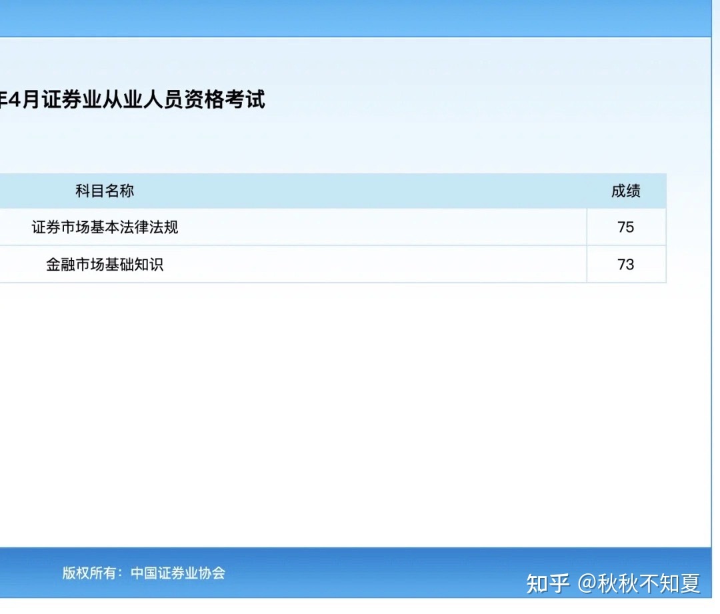Select the table header row
720x614 pixels.
333,191
